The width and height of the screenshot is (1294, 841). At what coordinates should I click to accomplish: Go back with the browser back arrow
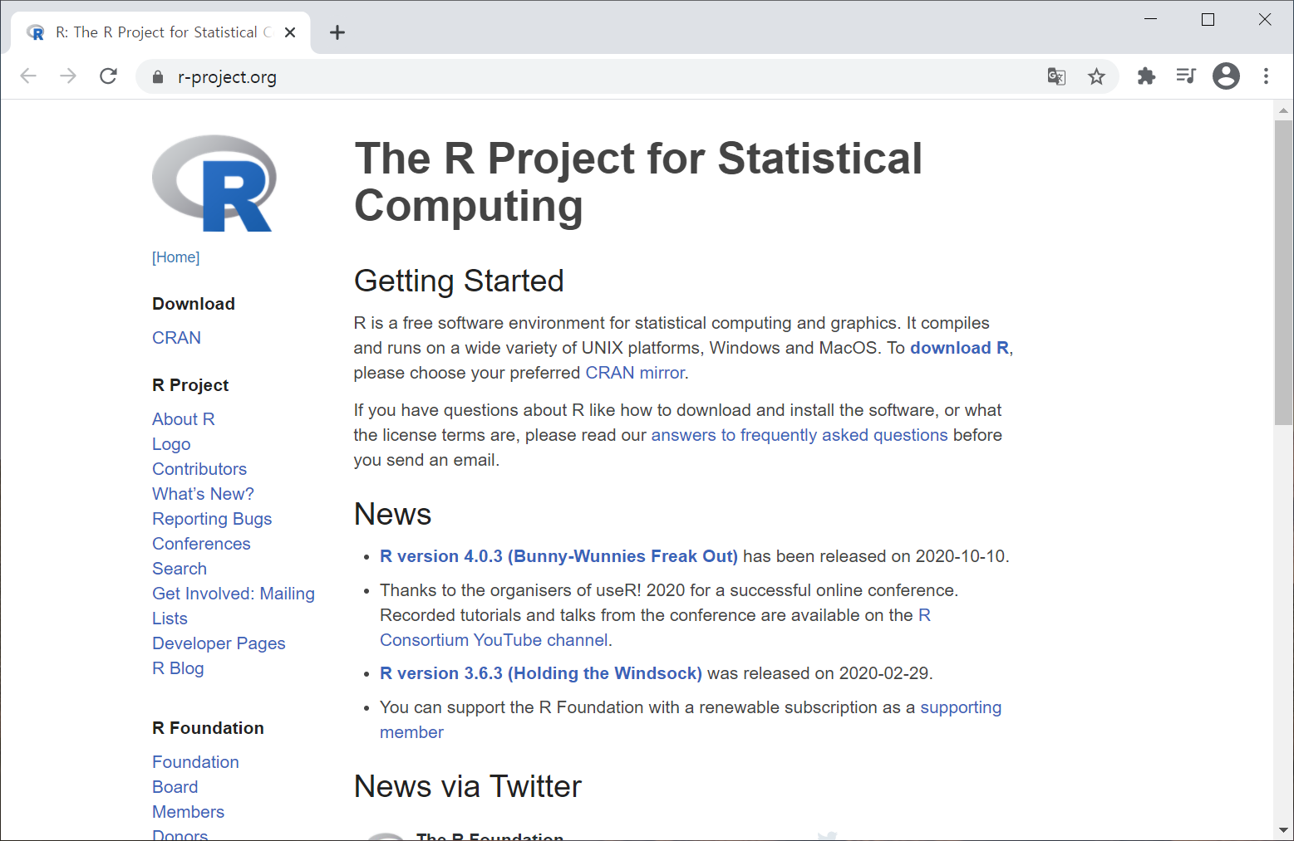[x=28, y=76]
